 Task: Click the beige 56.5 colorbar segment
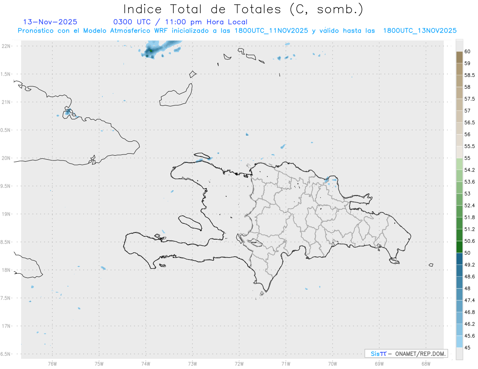(459, 117)
